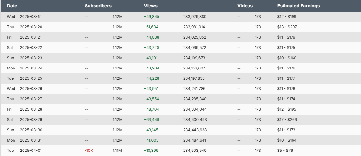Select the date 2025-03-19

coord(31,17)
